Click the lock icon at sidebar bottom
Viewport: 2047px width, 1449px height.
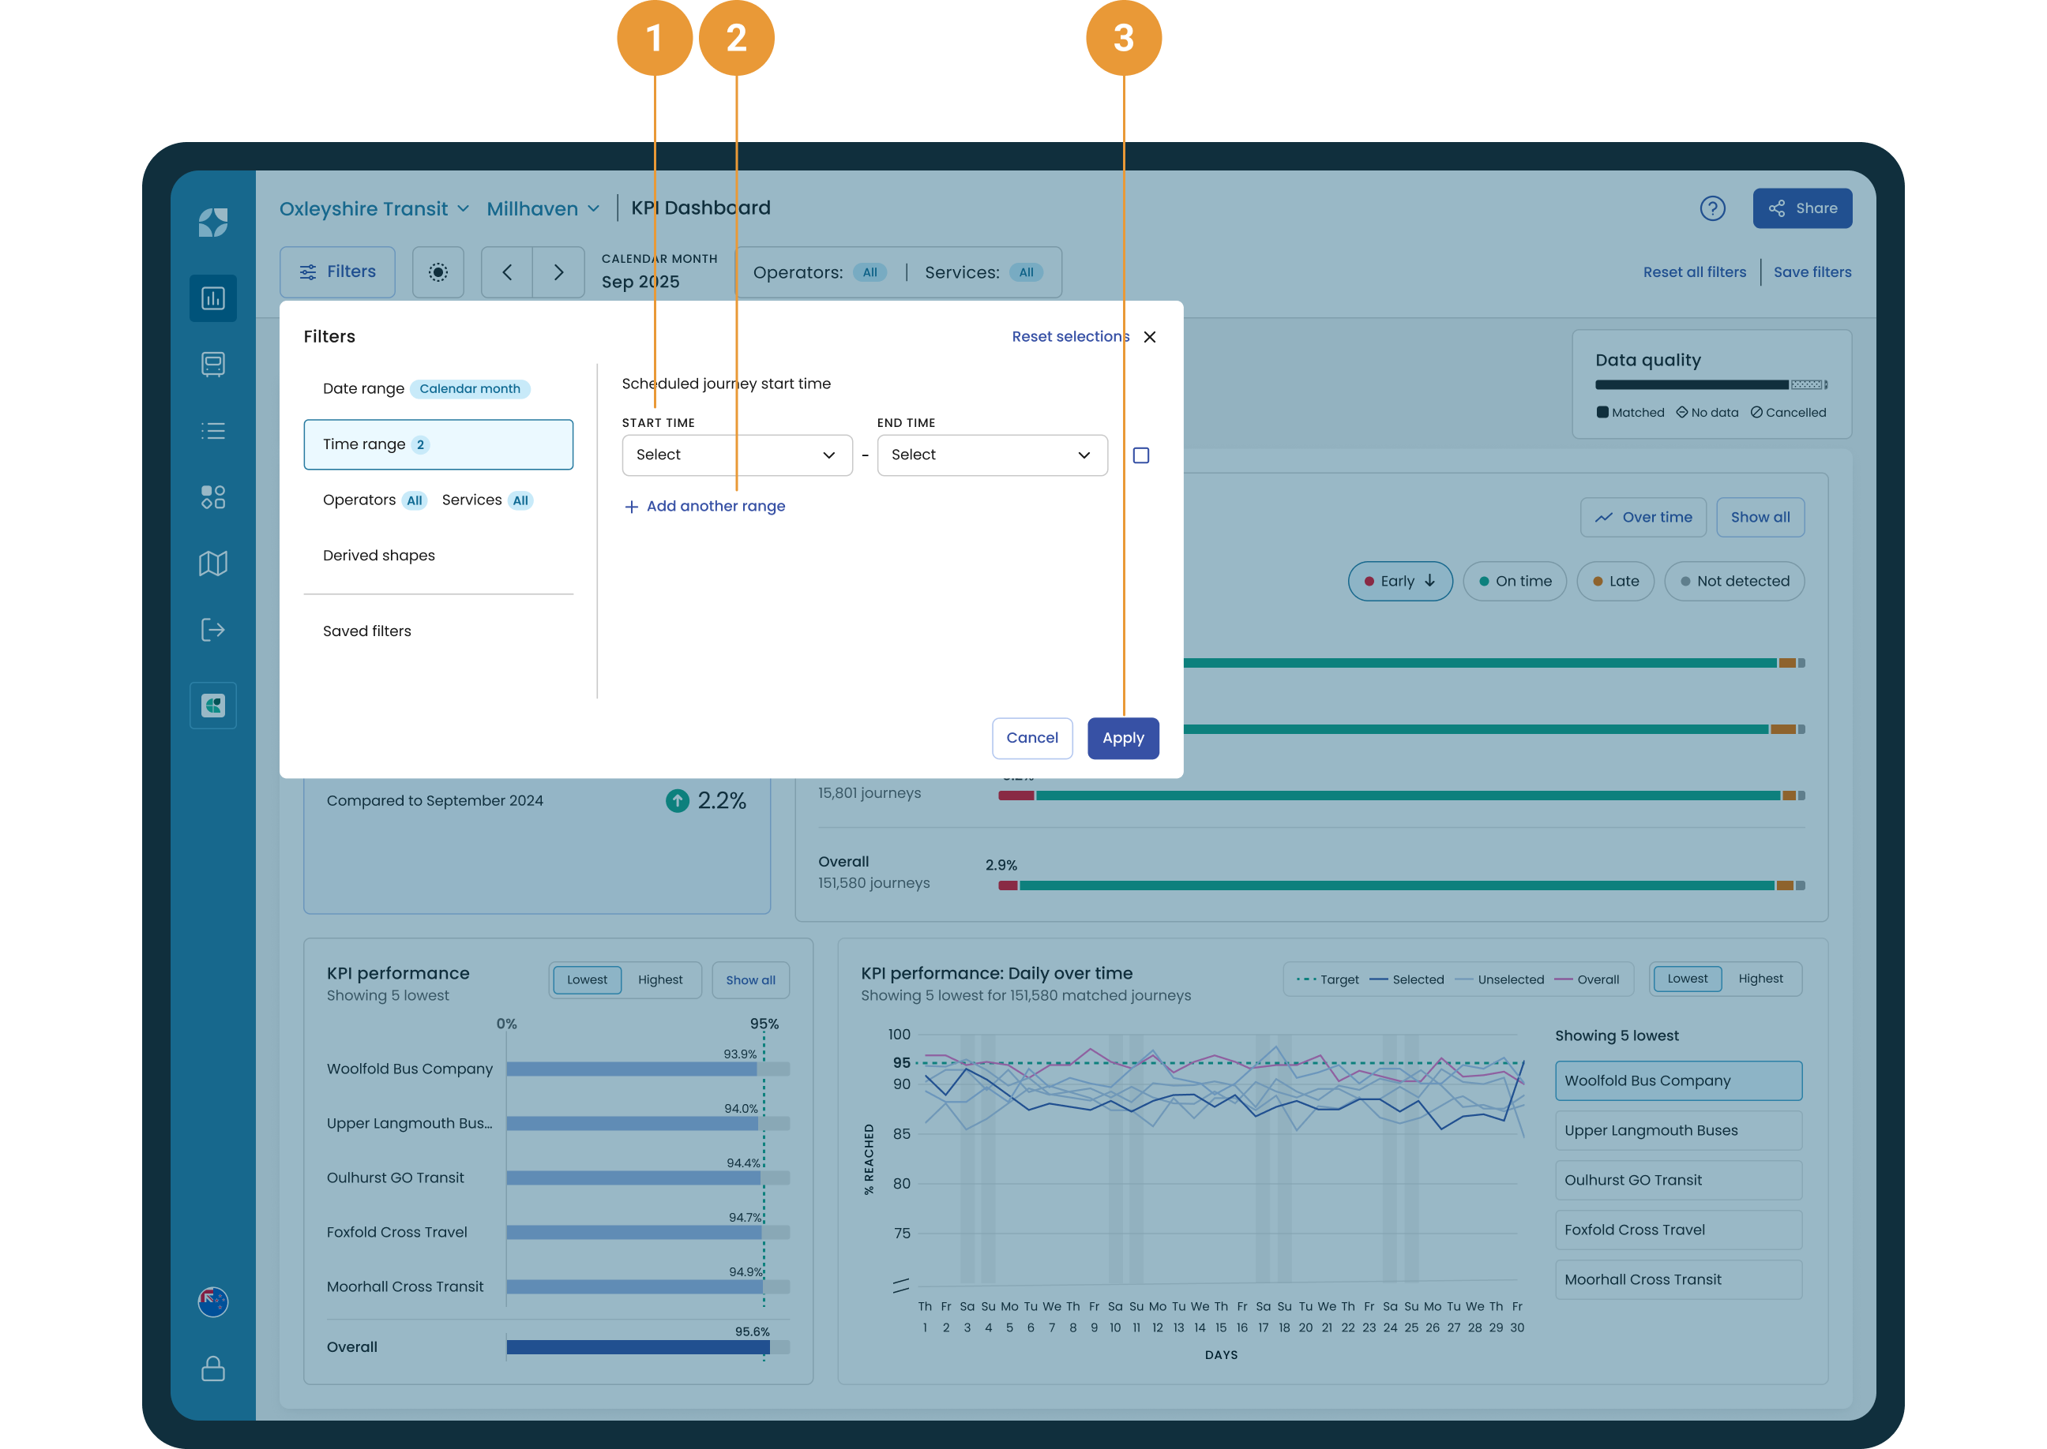[x=212, y=1368]
